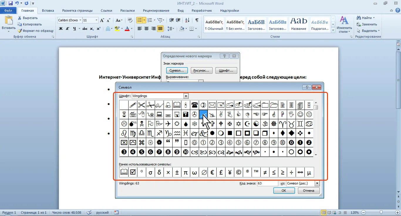
Task: Switch to the Вставка tab
Action: 48,11
